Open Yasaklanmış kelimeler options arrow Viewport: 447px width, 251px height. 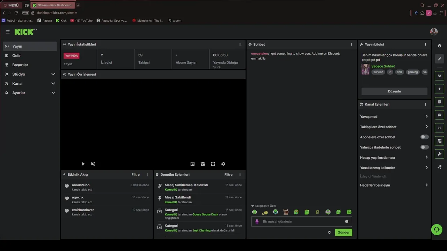point(426,168)
